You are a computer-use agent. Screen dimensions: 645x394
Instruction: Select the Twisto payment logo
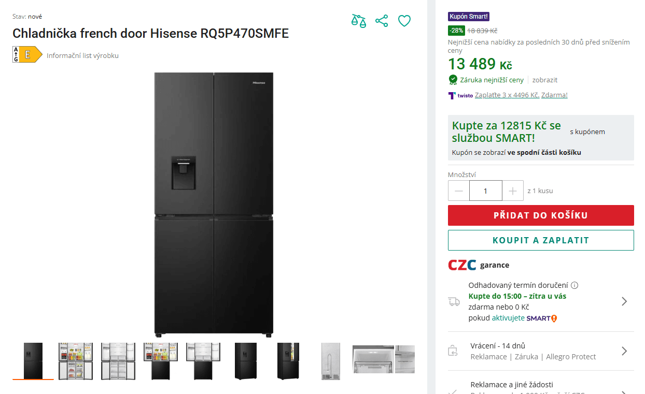[x=460, y=95]
